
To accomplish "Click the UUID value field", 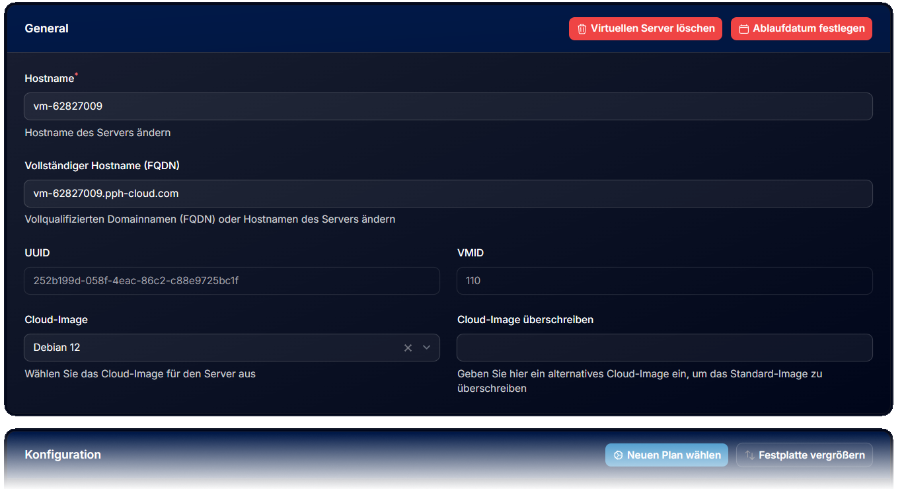I will [x=232, y=280].
